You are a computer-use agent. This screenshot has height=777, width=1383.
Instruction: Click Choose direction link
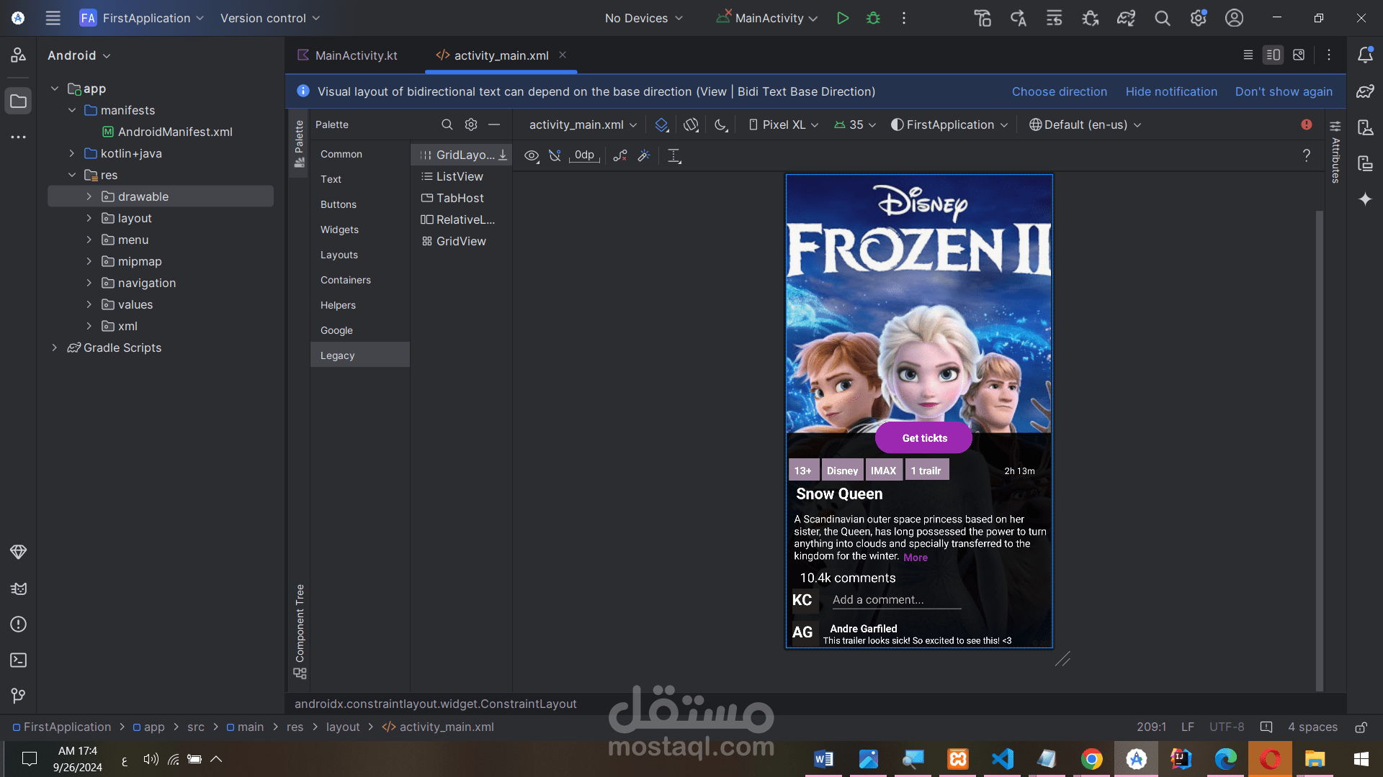point(1060,91)
